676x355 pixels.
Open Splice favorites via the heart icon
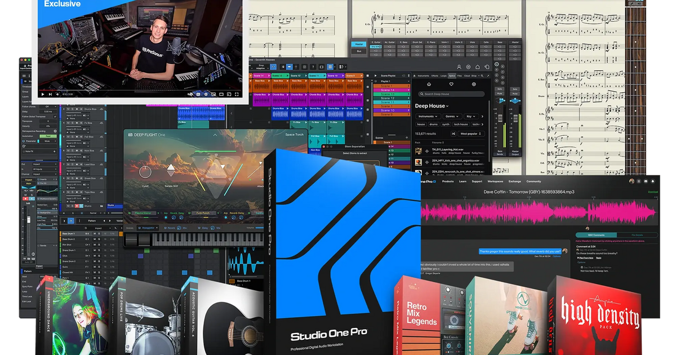click(451, 83)
